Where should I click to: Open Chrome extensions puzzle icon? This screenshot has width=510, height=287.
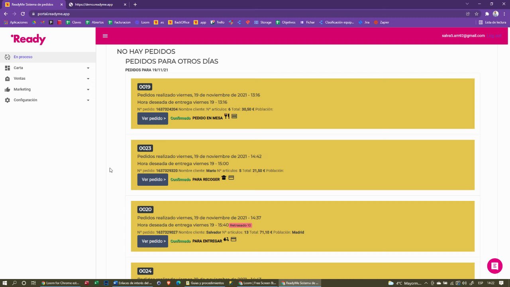[x=487, y=14]
